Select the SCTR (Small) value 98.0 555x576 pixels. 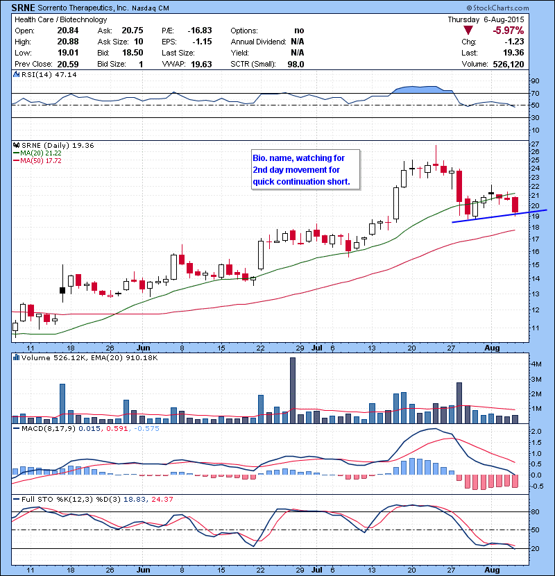click(296, 65)
